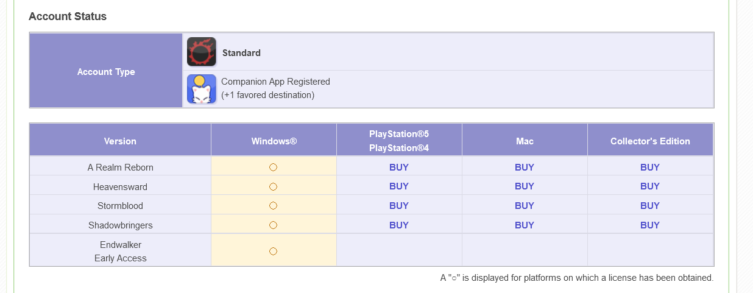Viewport: 753px width, 293px height.
Task: Buy Heavensward for PlayStation
Action: pyautogui.click(x=399, y=186)
